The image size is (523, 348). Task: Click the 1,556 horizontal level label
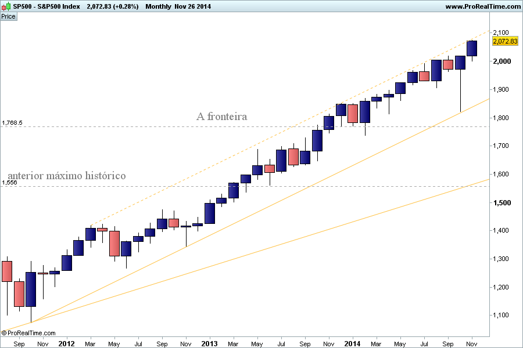pyautogui.click(x=9, y=182)
